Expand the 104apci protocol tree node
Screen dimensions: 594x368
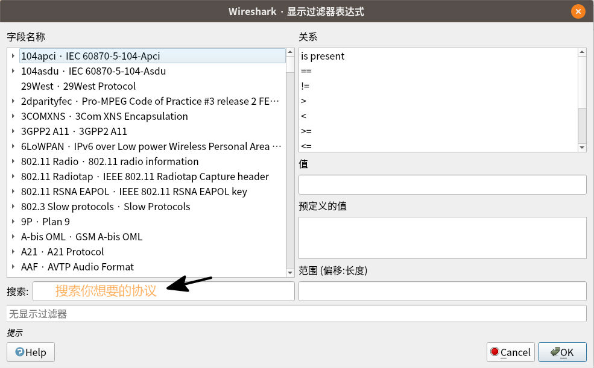click(13, 55)
